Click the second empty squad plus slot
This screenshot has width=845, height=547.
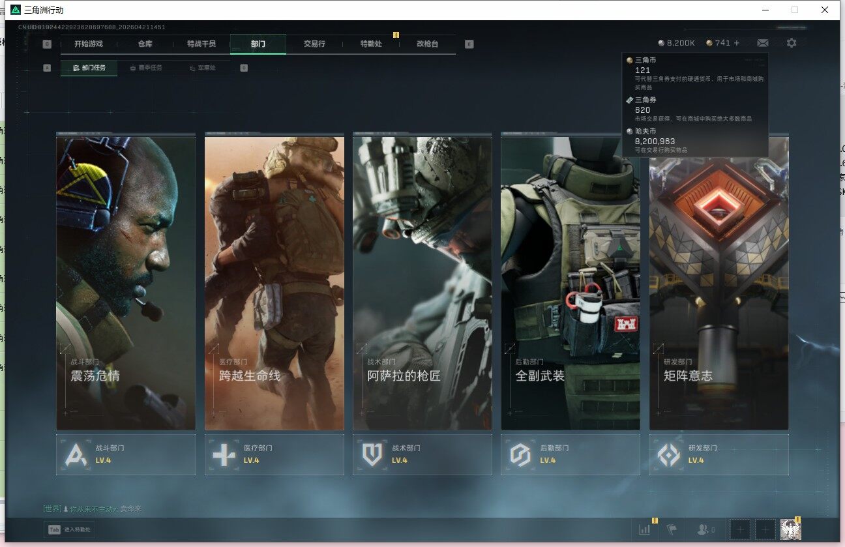click(x=765, y=530)
